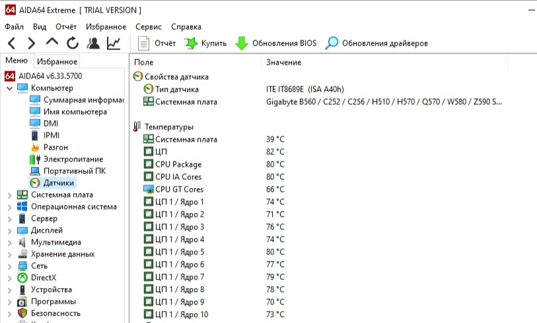Click the Forward navigation arrow
537x323 pixels.
31,44
